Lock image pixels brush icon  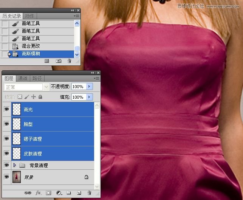[x=27, y=97]
